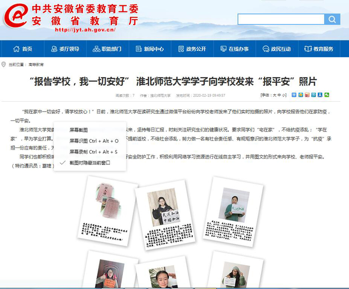Click the 高等教育 breadcrumb link
The height and width of the screenshot is (289, 349).
pyautogui.click(x=36, y=65)
